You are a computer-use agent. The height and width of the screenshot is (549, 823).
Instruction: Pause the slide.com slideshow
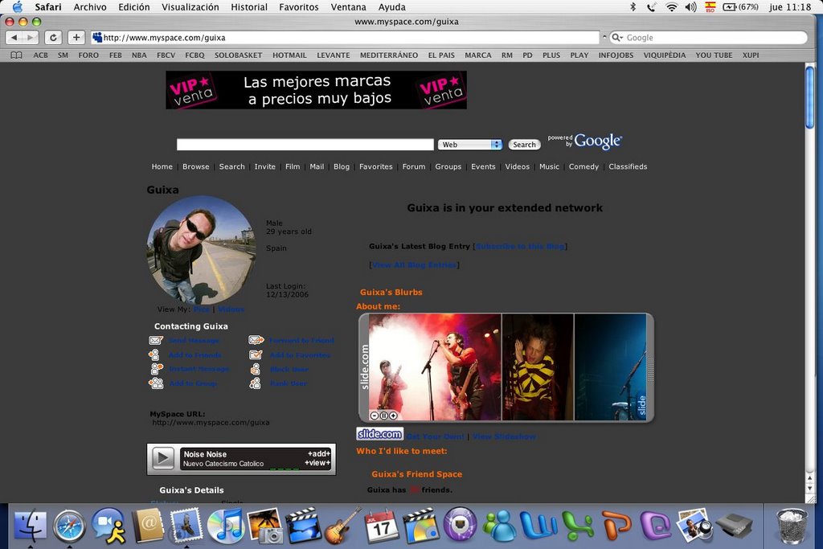(x=383, y=415)
